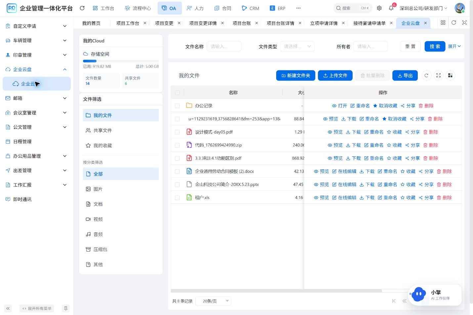Screen dimensions: 473x315
Task: Switch to grid view of files
Action: pyautogui.click(x=450, y=75)
